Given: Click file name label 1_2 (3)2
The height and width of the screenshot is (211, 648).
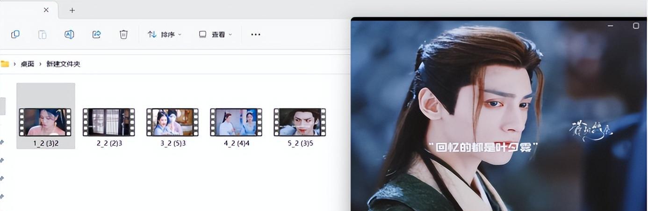Looking at the screenshot, I should pyautogui.click(x=46, y=143).
